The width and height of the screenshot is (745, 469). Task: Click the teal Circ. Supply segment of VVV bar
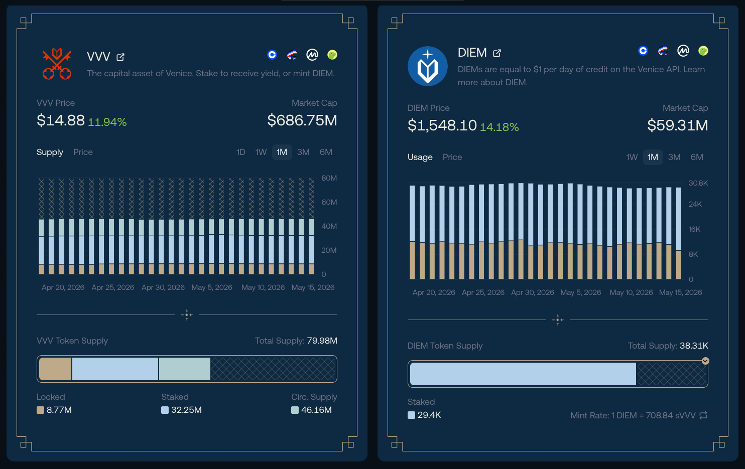(x=185, y=369)
